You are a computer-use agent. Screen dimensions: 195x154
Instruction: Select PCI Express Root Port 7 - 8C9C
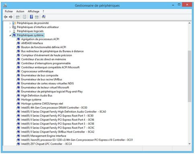point(58,128)
